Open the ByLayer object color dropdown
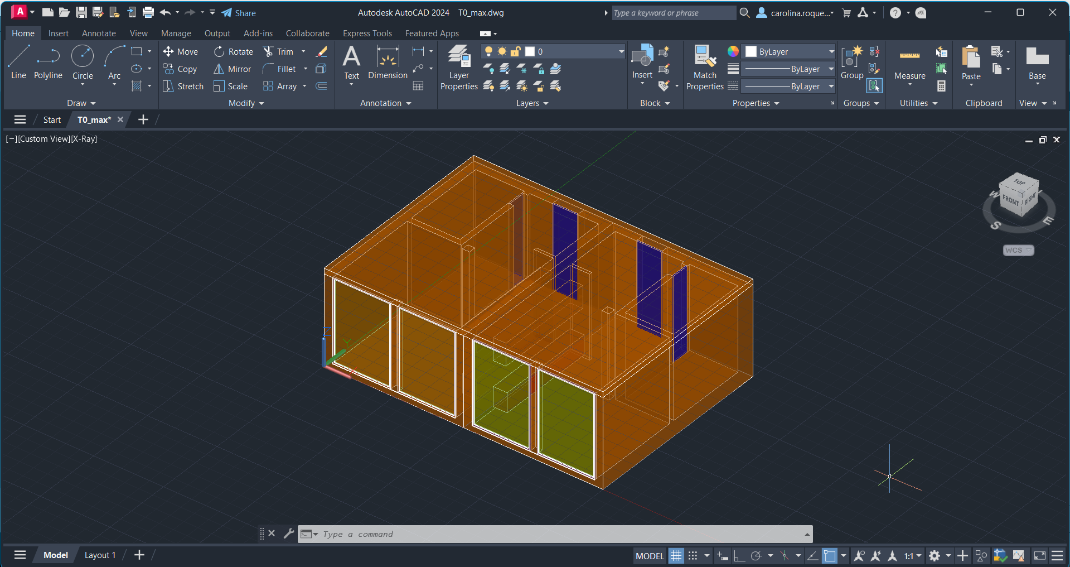The height and width of the screenshot is (567, 1070). tap(831, 51)
